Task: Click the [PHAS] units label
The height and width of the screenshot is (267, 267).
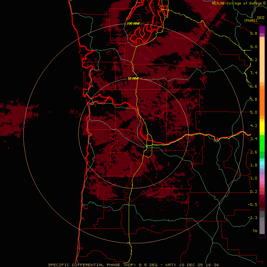Action: (251, 20)
